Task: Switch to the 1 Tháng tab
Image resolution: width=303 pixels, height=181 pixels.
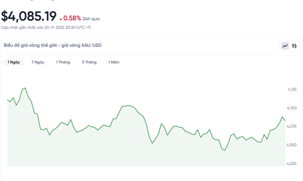Action: click(63, 62)
